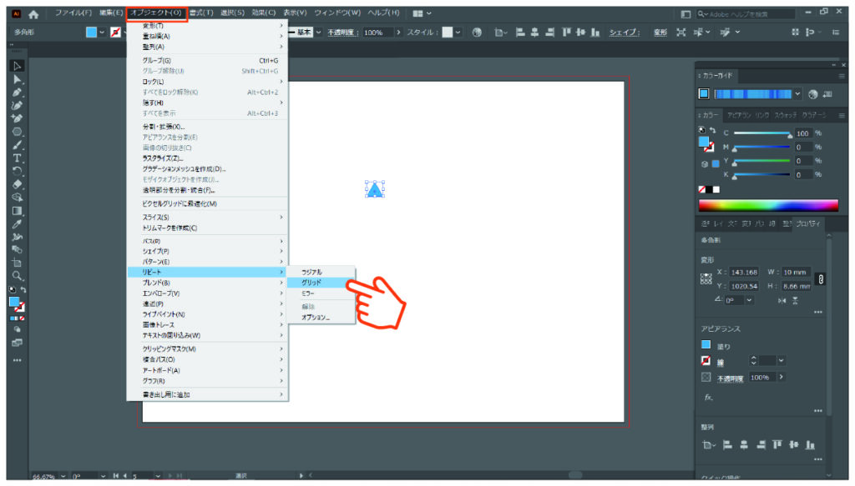Viewport: 855px width, 486px height.
Task: Open the workspace switcher dropdown
Action: 422,13
